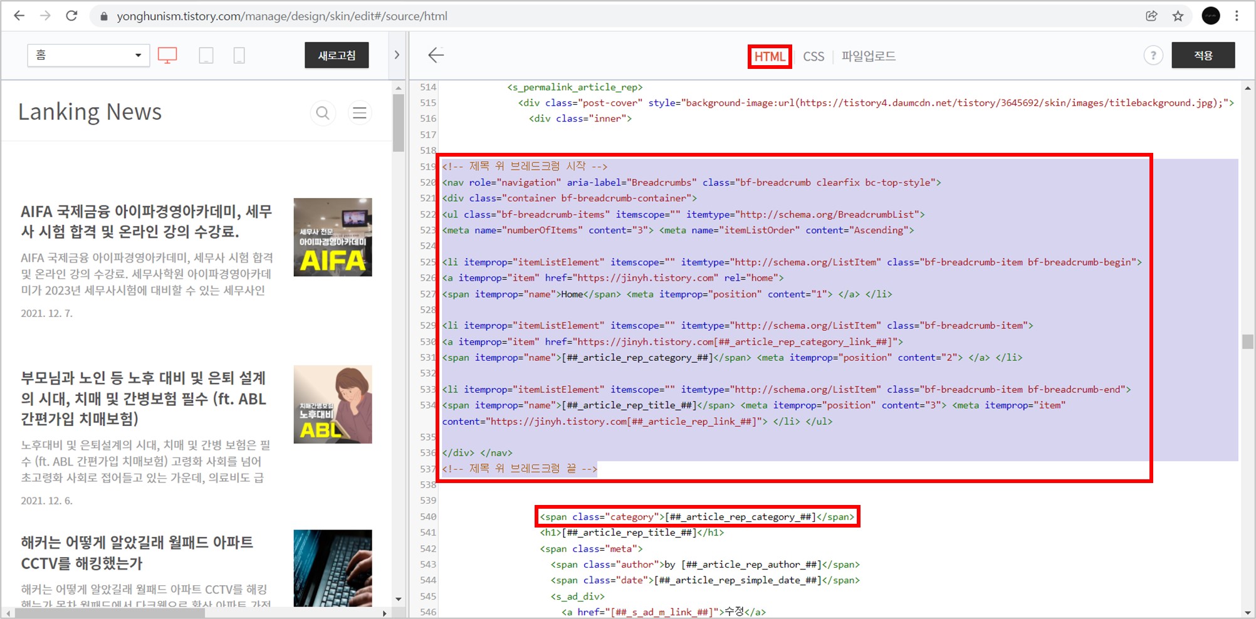This screenshot has height=619, width=1256.
Task: Click the ABL 노후대비 article thumbnail
Action: click(x=333, y=404)
